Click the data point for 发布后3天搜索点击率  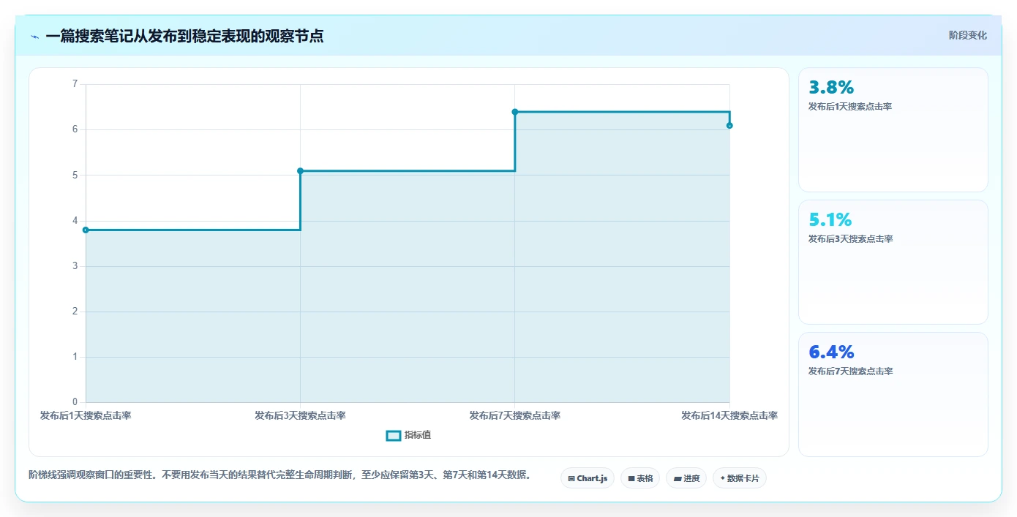coord(300,170)
